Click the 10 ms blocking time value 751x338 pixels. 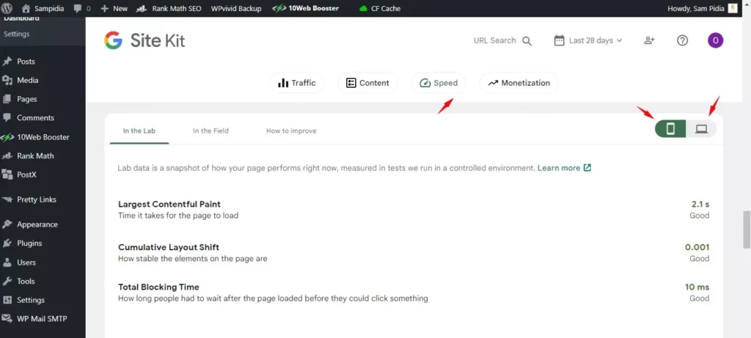[x=697, y=287]
